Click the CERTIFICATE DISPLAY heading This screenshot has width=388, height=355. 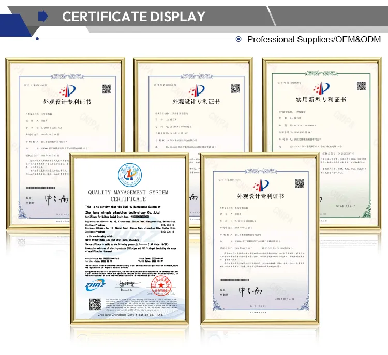133,17
